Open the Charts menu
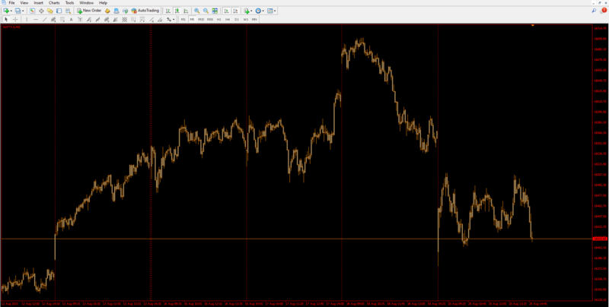 pyautogui.click(x=54, y=3)
